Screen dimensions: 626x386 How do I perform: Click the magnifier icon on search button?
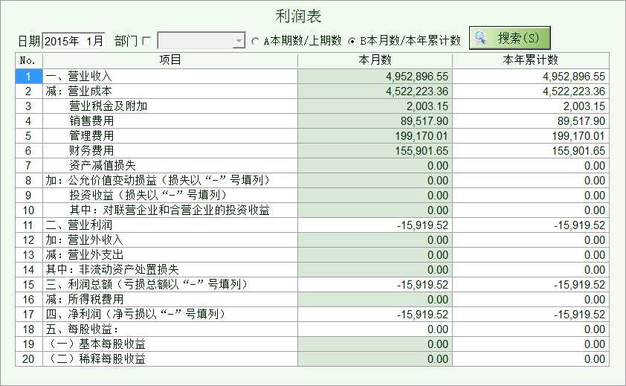pos(482,38)
